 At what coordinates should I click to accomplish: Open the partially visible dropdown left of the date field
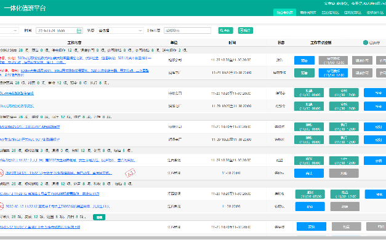[x=9, y=31]
